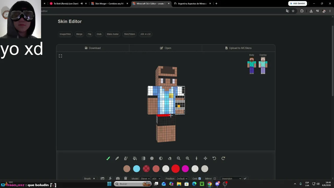Select the paintbrush tool
334x188 pixels.
(108, 158)
